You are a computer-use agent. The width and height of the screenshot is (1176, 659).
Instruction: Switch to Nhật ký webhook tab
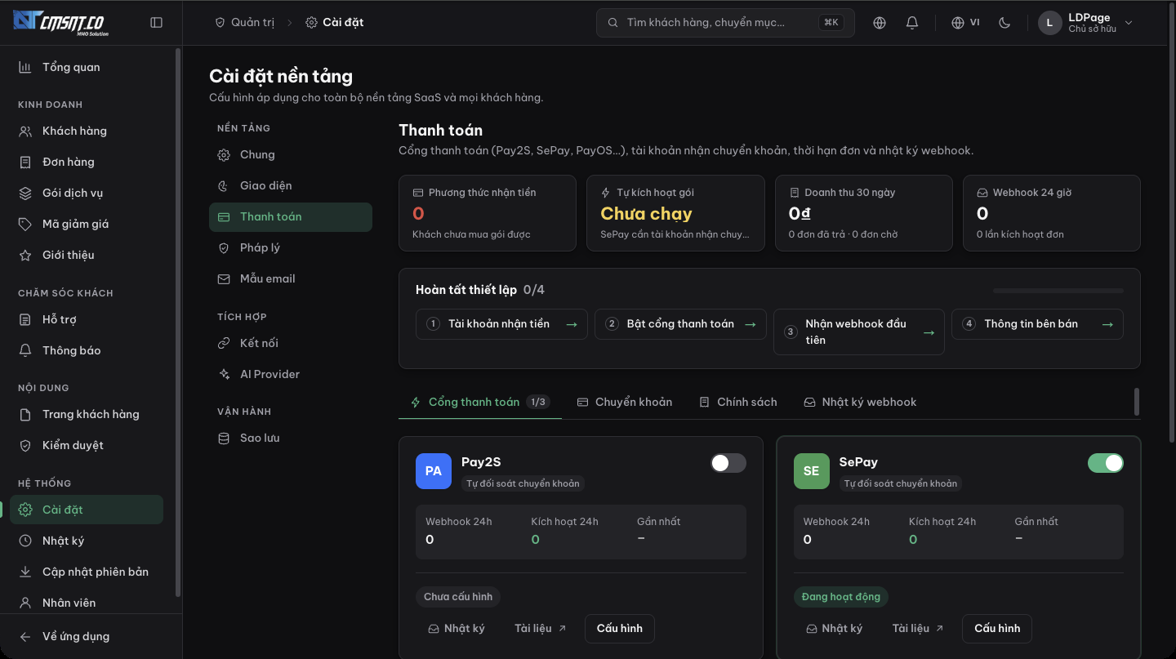[860, 402]
